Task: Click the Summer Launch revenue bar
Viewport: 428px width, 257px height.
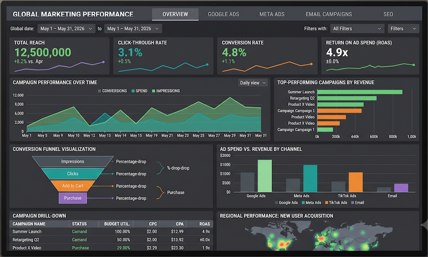Action: (x=360, y=92)
